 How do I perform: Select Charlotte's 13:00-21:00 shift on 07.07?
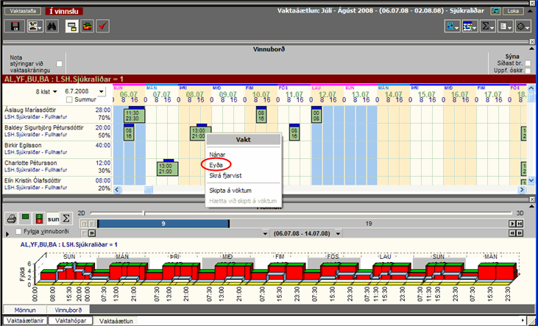[x=168, y=169]
